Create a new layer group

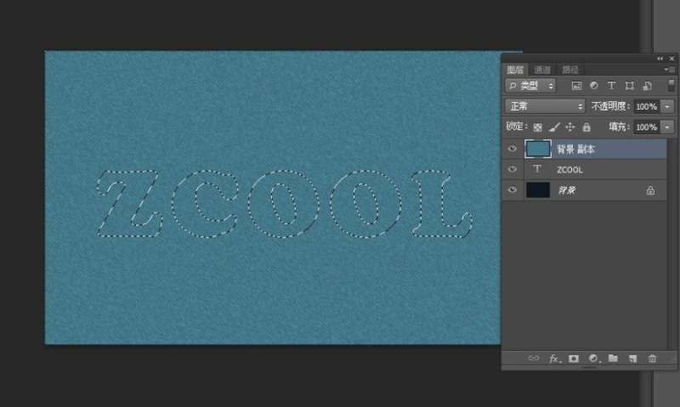(613, 359)
